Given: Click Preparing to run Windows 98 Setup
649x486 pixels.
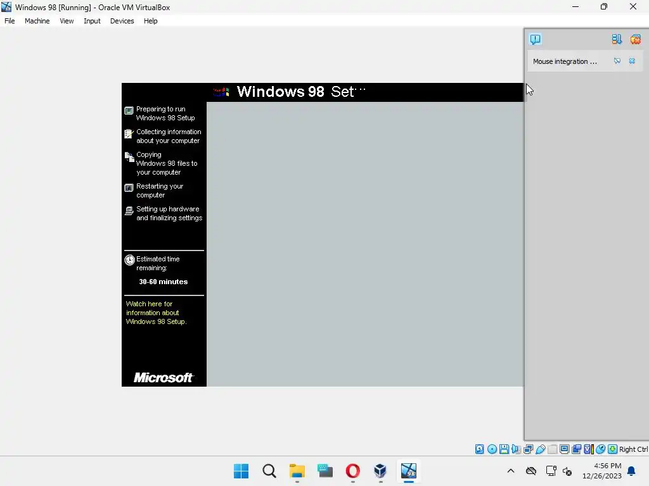Looking at the screenshot, I should point(165,113).
